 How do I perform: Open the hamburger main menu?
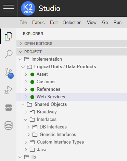[x=9, y=9]
